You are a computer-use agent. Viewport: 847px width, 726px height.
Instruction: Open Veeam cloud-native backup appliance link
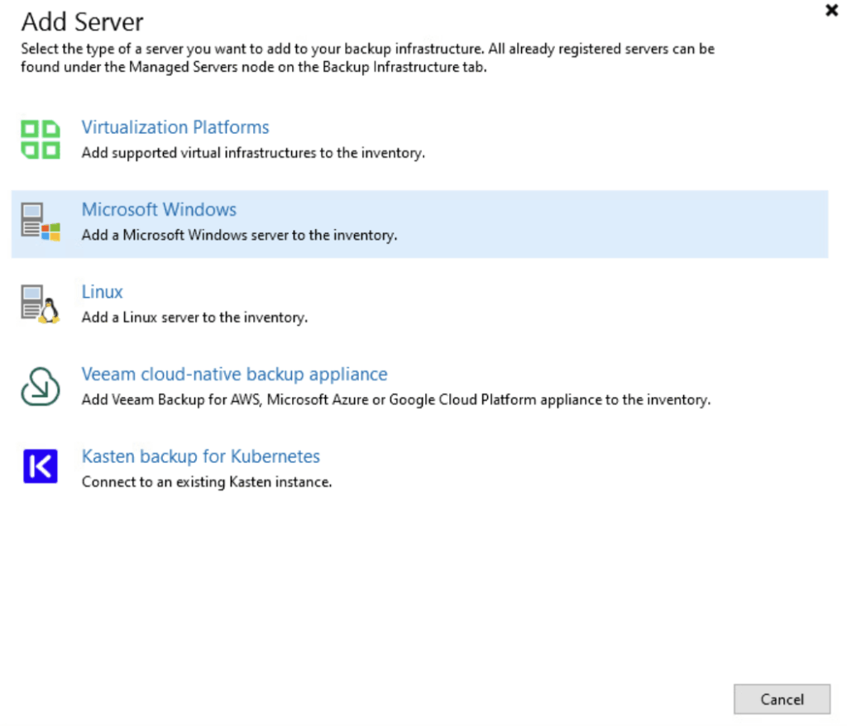tap(234, 375)
